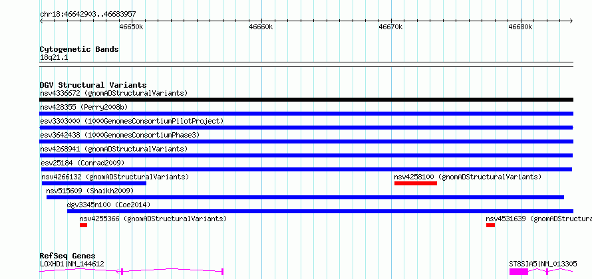This screenshot has width=592, height=279.
Task: Click the nsv4266132 short blue bar
Action: pos(94,183)
